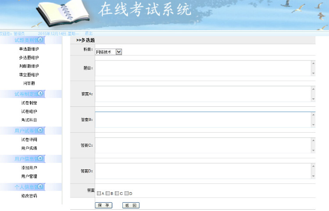The height and width of the screenshot is (211, 329).
Task: Check answer option C checkbox
Action: coord(117,193)
